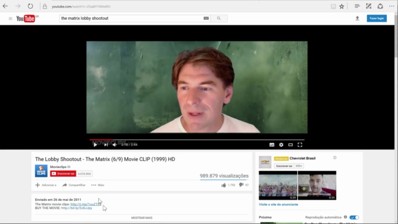Open the on-screen keyboard icon in the search box
Viewport: 398px width, 224px height.
pyautogui.click(x=206, y=18)
